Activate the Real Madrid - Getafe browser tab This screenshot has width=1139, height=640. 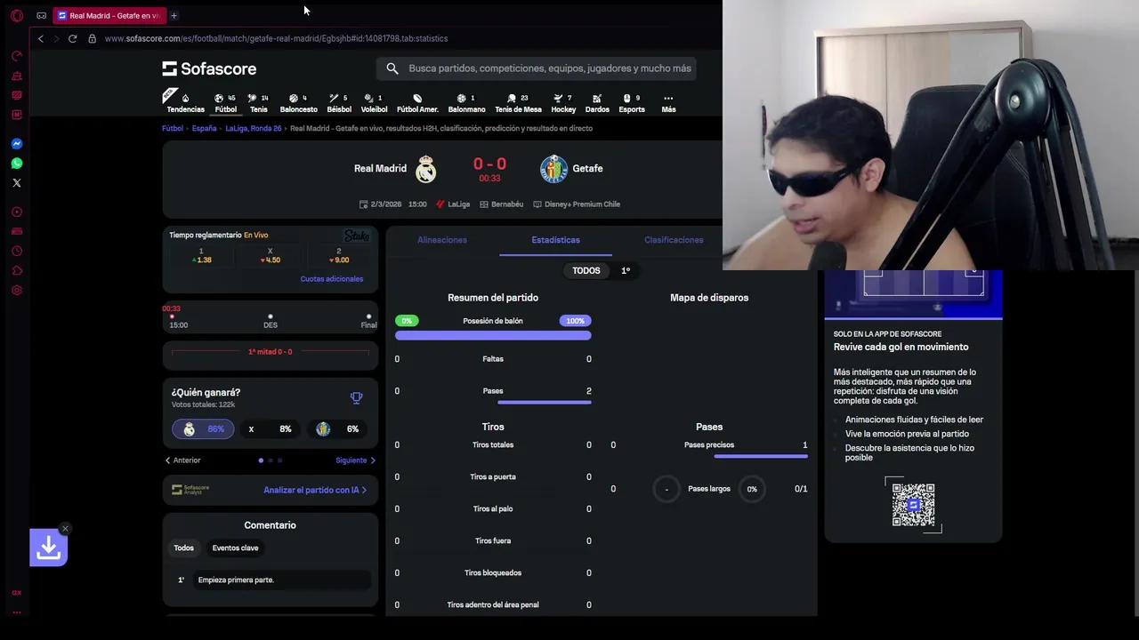[x=109, y=15]
